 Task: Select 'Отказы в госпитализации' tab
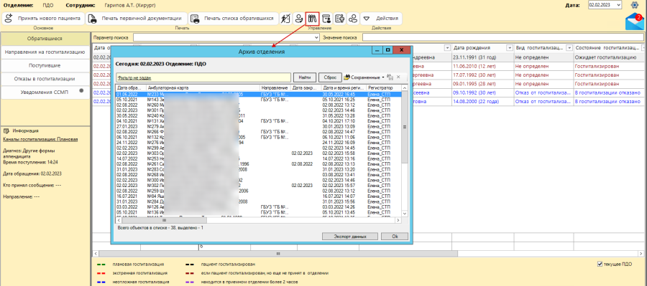(45, 79)
